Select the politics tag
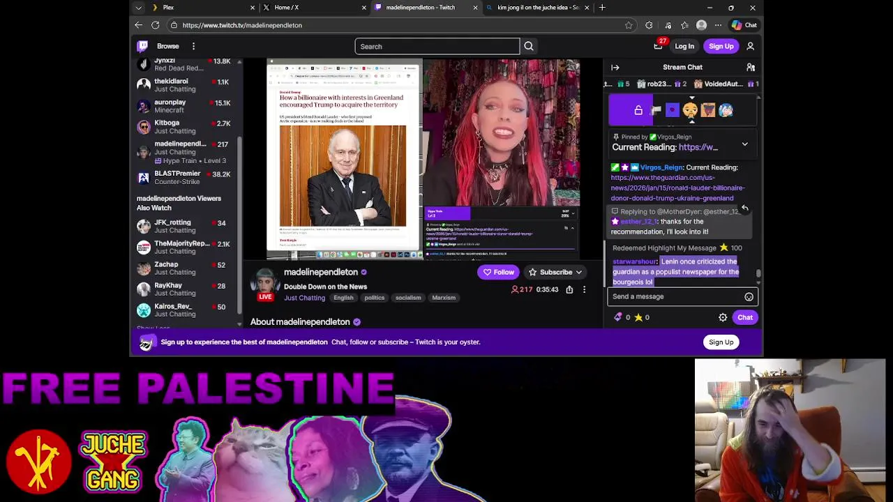The image size is (893, 502). [375, 298]
